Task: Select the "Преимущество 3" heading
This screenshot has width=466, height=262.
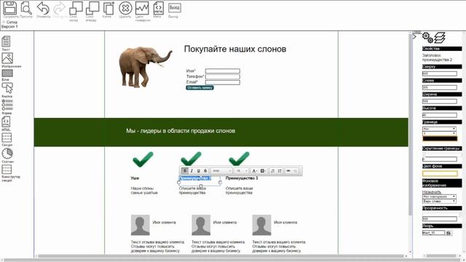Action: pyautogui.click(x=242, y=178)
